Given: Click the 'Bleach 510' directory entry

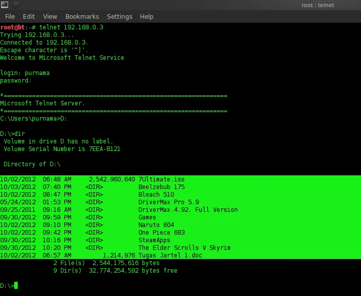Looking at the screenshot, I should (156, 195).
